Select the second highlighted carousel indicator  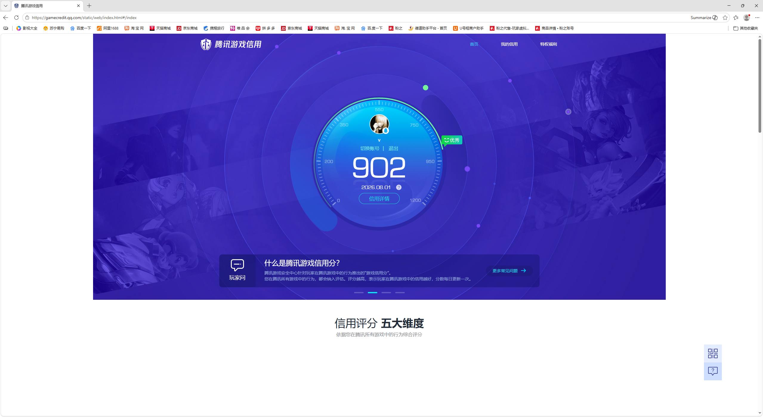coord(372,293)
